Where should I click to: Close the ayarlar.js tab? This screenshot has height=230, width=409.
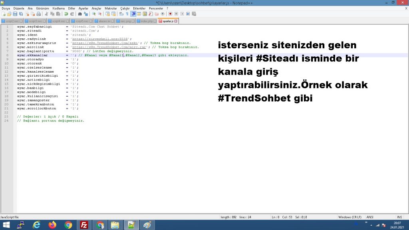[176, 21]
